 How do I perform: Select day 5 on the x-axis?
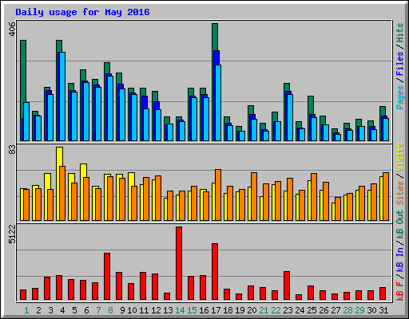(x=74, y=310)
